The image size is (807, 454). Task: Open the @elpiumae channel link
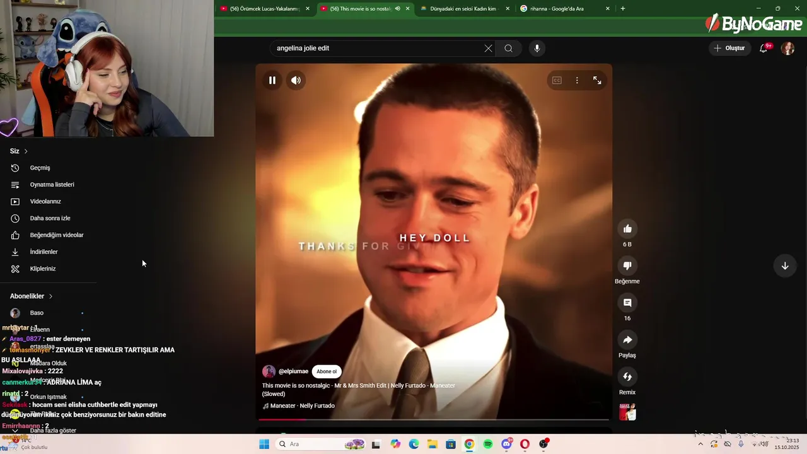[x=293, y=371]
